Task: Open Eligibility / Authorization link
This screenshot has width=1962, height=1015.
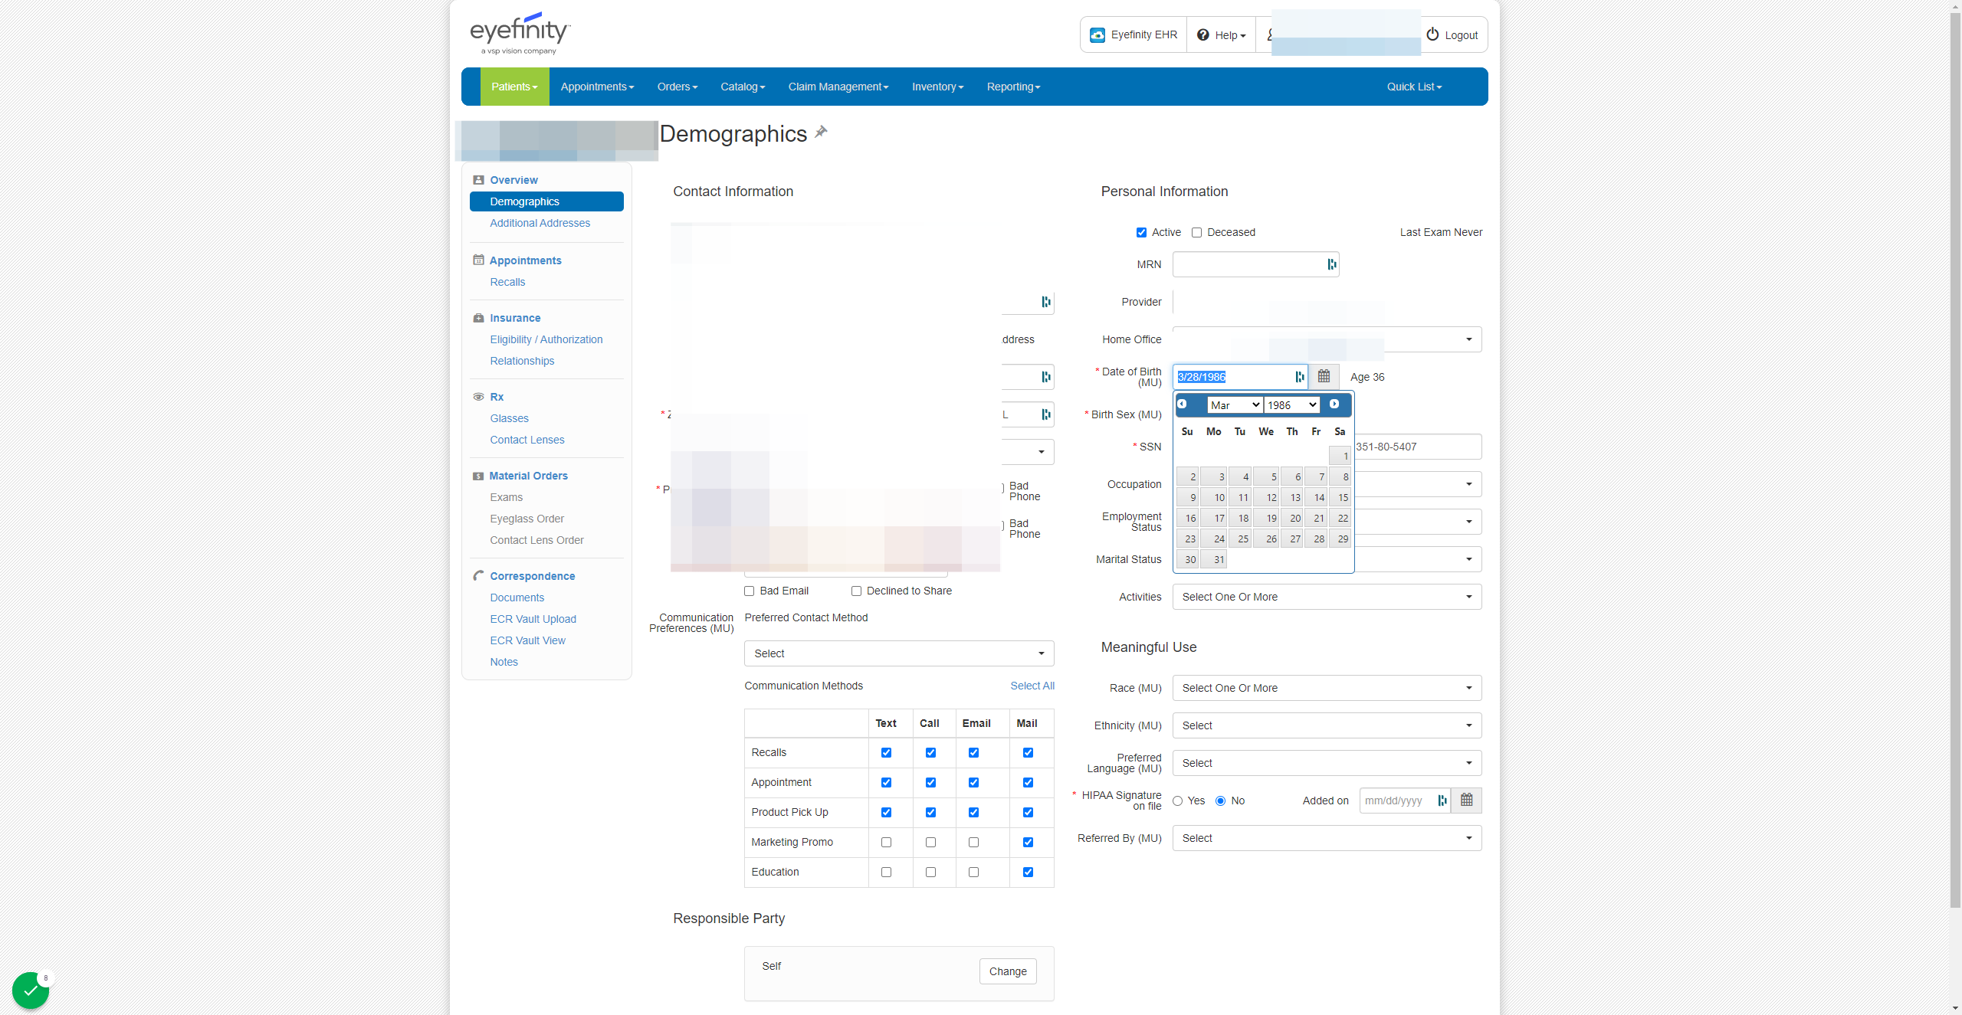Action: [x=546, y=339]
